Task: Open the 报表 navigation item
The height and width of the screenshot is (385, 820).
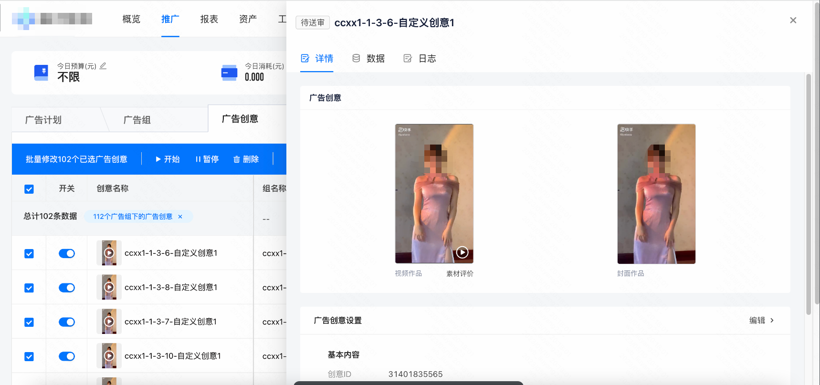Action: [x=209, y=19]
